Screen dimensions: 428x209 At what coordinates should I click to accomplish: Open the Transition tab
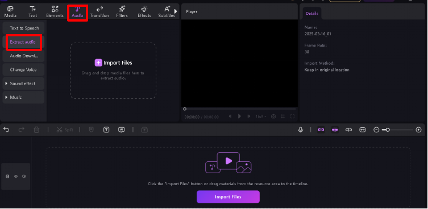[x=99, y=12]
